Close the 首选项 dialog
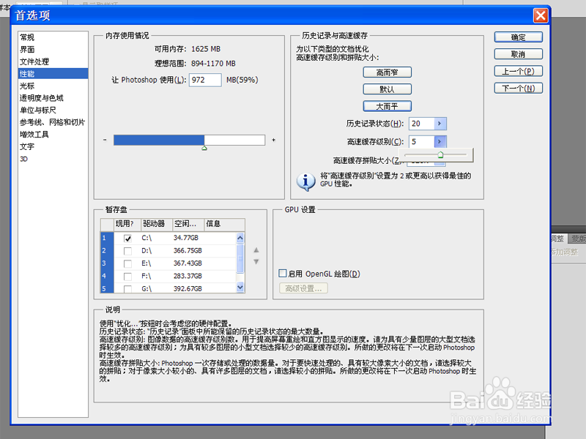The height and width of the screenshot is (439, 586). coord(541,15)
